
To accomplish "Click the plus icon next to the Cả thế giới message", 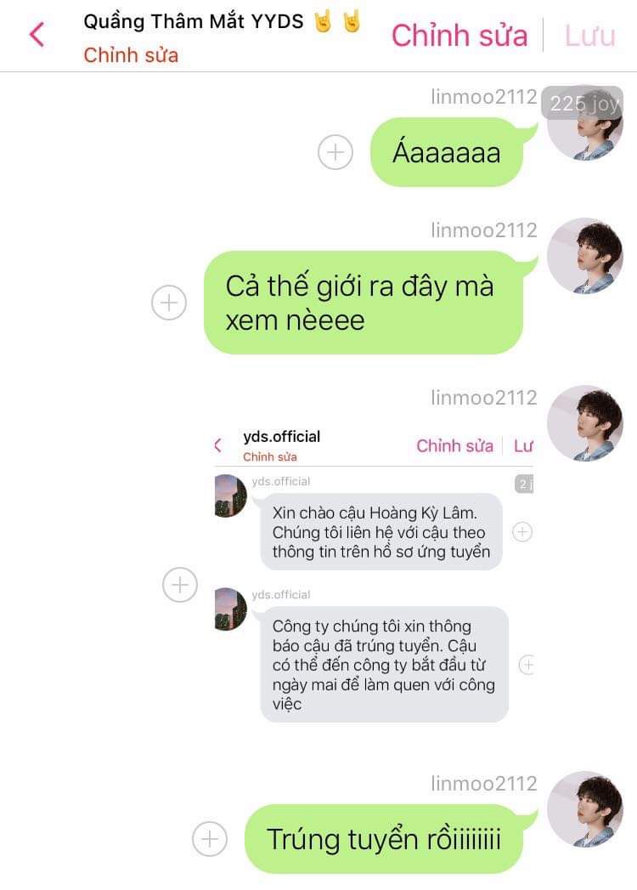I will (169, 303).
